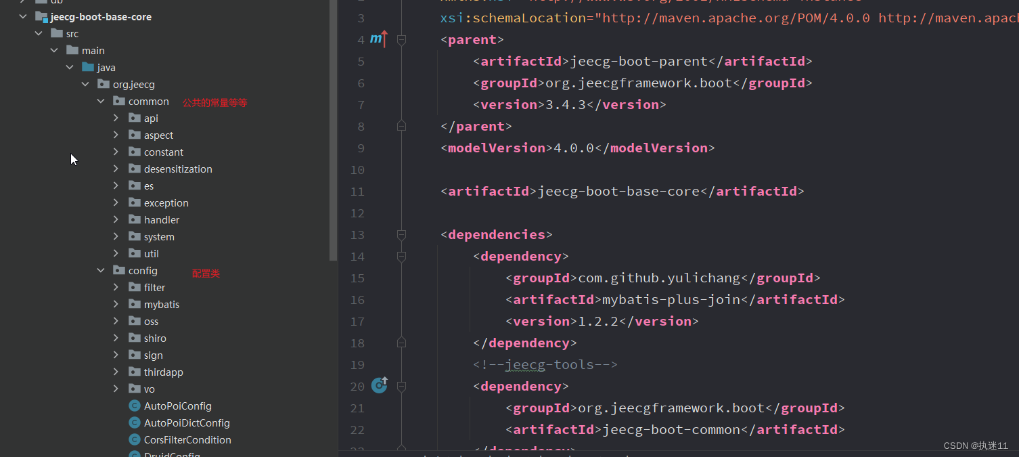
Task: Click the modelVersion value 4.0.0
Action: click(574, 148)
